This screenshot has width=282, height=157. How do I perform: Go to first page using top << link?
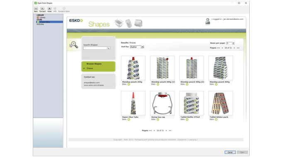point(219,48)
